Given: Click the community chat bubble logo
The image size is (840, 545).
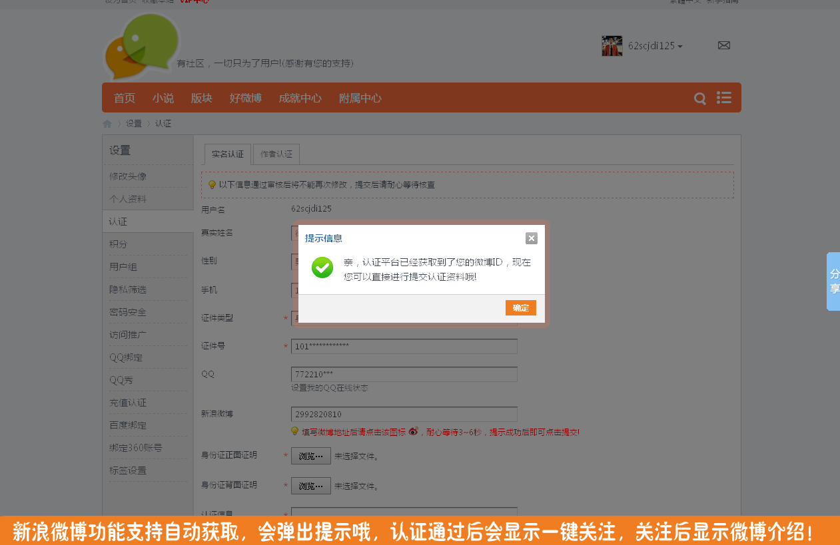Looking at the screenshot, I should [142, 46].
